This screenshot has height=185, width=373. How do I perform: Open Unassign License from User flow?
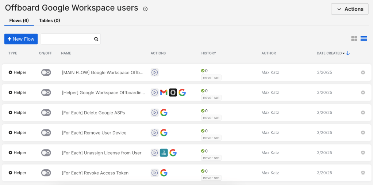pyautogui.click(x=101, y=153)
